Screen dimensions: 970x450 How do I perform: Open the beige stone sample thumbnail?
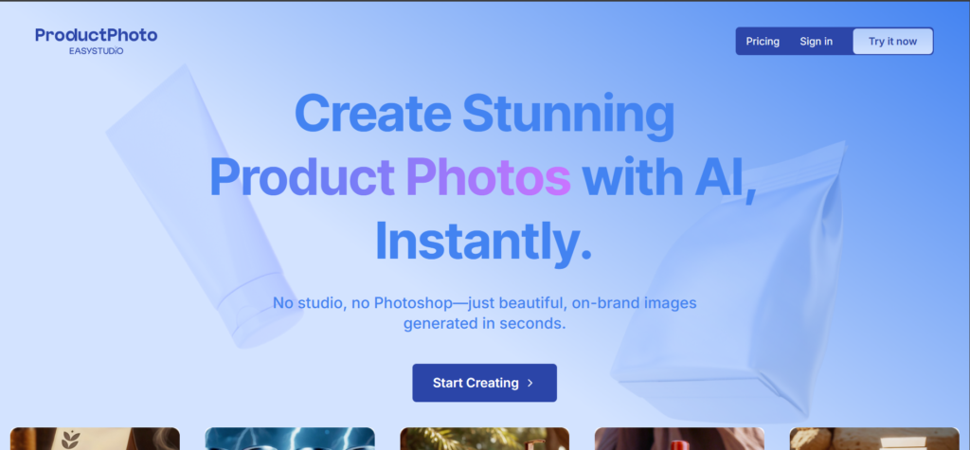click(x=874, y=439)
